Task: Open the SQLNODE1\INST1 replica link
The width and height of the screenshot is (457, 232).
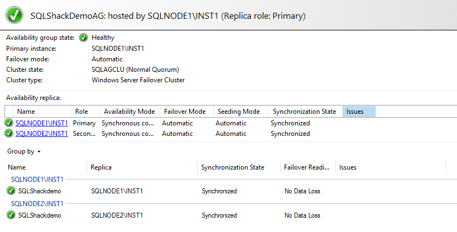Action: [x=41, y=123]
